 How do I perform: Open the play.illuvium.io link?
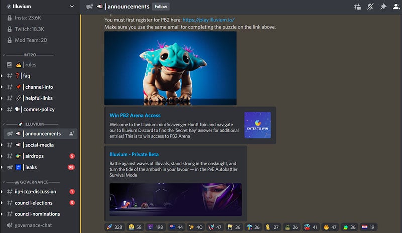pyautogui.click(x=209, y=20)
